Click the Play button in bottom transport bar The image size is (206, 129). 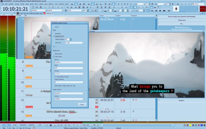click(47, 125)
